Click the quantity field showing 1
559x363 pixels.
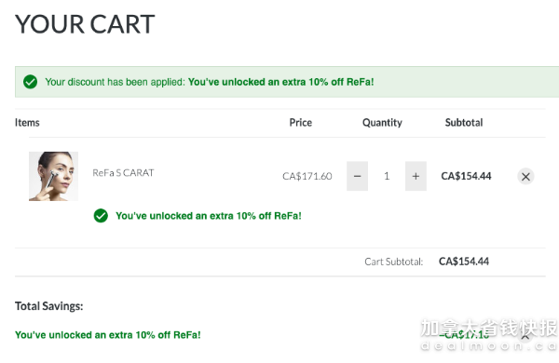(387, 176)
